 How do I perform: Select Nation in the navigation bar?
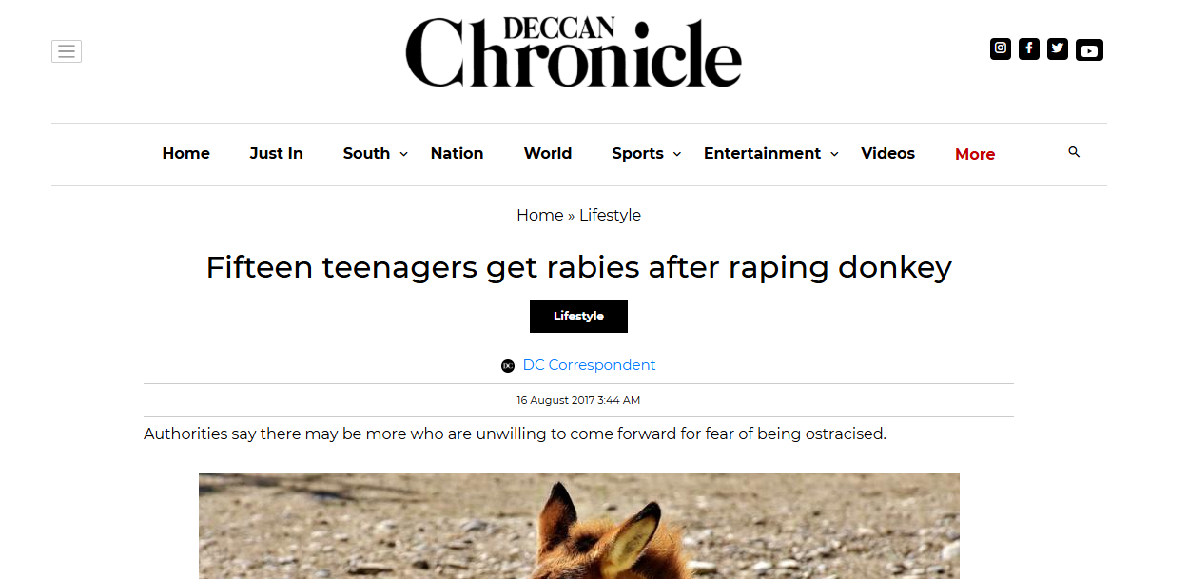457,154
